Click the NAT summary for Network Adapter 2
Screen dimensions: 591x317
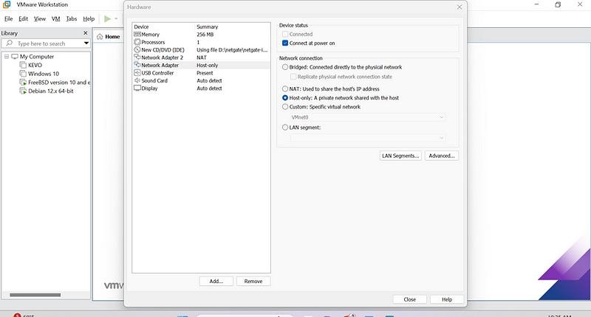[x=202, y=58]
